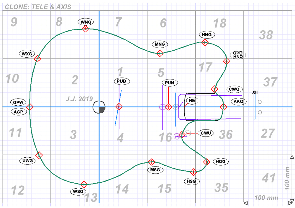
Task: Click the red diamond marker above WSG label
Action: [84, 184]
